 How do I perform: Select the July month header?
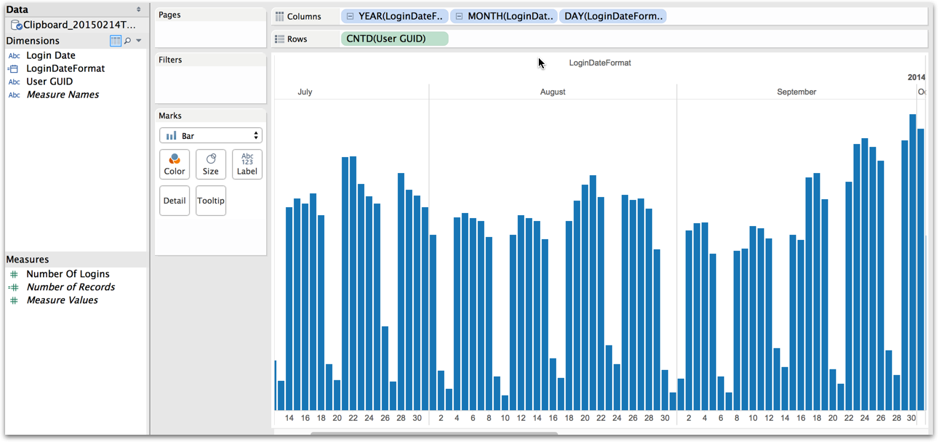[305, 92]
